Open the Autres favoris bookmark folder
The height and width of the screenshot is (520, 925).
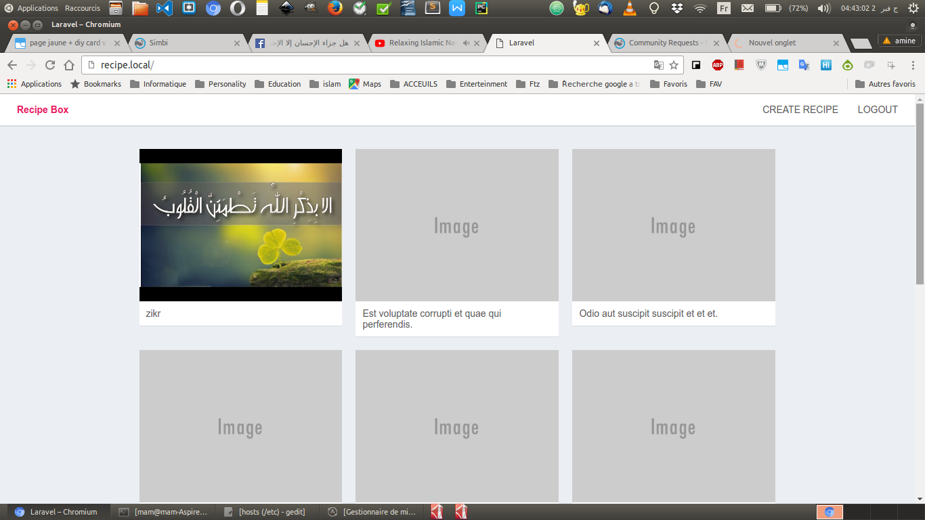885,84
